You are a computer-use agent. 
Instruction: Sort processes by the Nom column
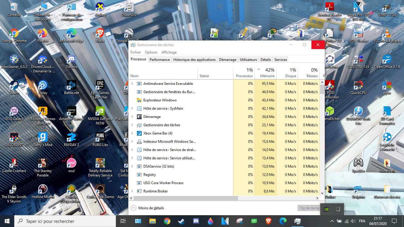(164, 73)
